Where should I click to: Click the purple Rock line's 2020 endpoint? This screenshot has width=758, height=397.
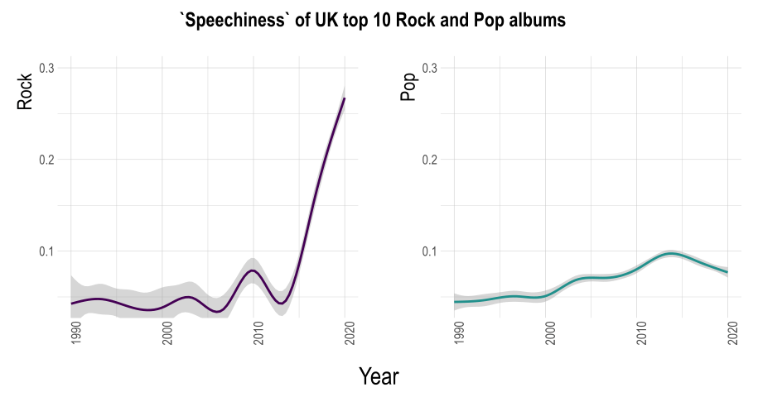pos(345,98)
